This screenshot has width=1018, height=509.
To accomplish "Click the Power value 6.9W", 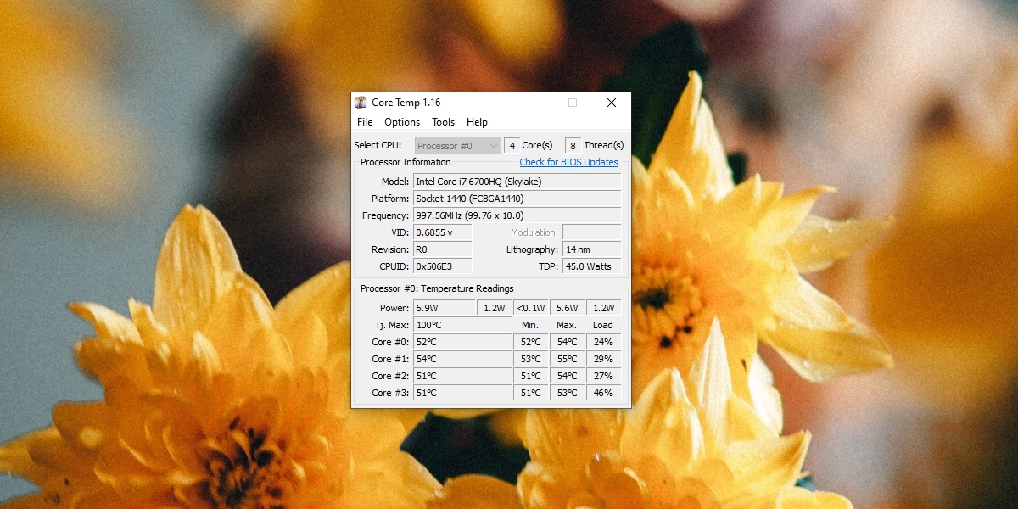I will [x=445, y=308].
